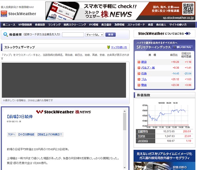
Task: Open the JASDAQ index link
Action: (143, 141)
